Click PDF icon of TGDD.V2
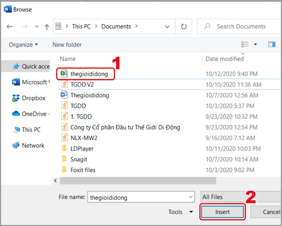The height and width of the screenshot is (226, 282). (x=65, y=84)
